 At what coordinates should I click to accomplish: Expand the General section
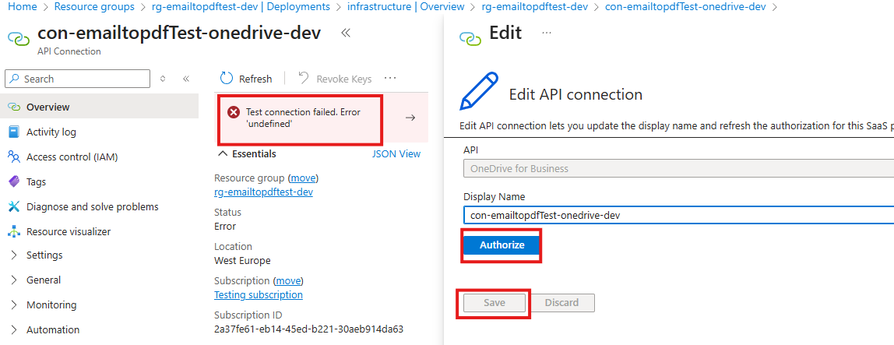[14, 280]
